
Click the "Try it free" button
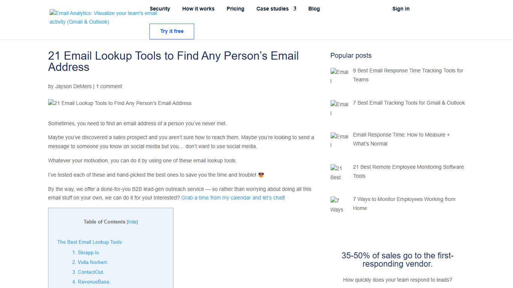[172, 31]
